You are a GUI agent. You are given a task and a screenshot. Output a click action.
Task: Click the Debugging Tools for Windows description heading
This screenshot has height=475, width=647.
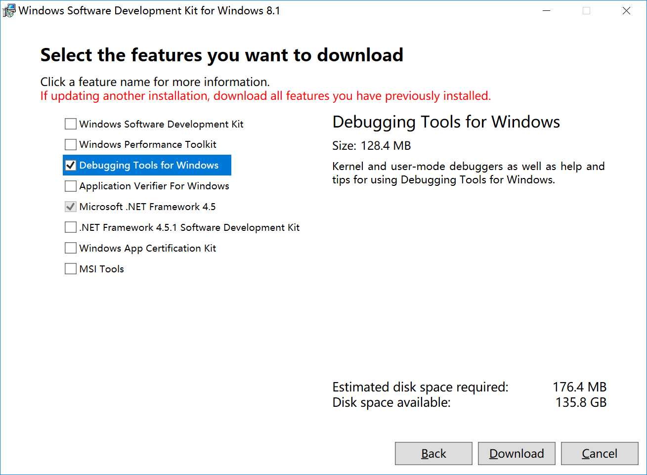(x=446, y=122)
